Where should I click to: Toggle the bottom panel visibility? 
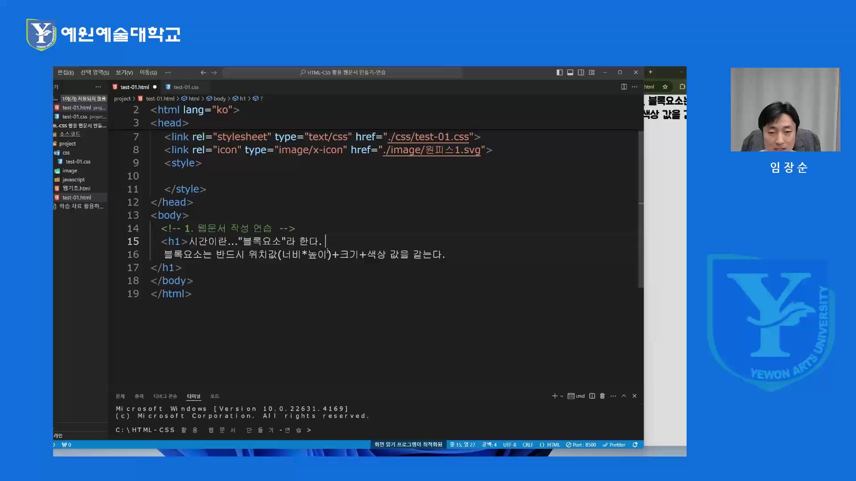tap(570, 72)
